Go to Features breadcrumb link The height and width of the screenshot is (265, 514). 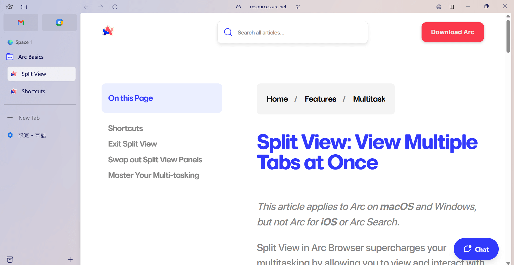[320, 99]
